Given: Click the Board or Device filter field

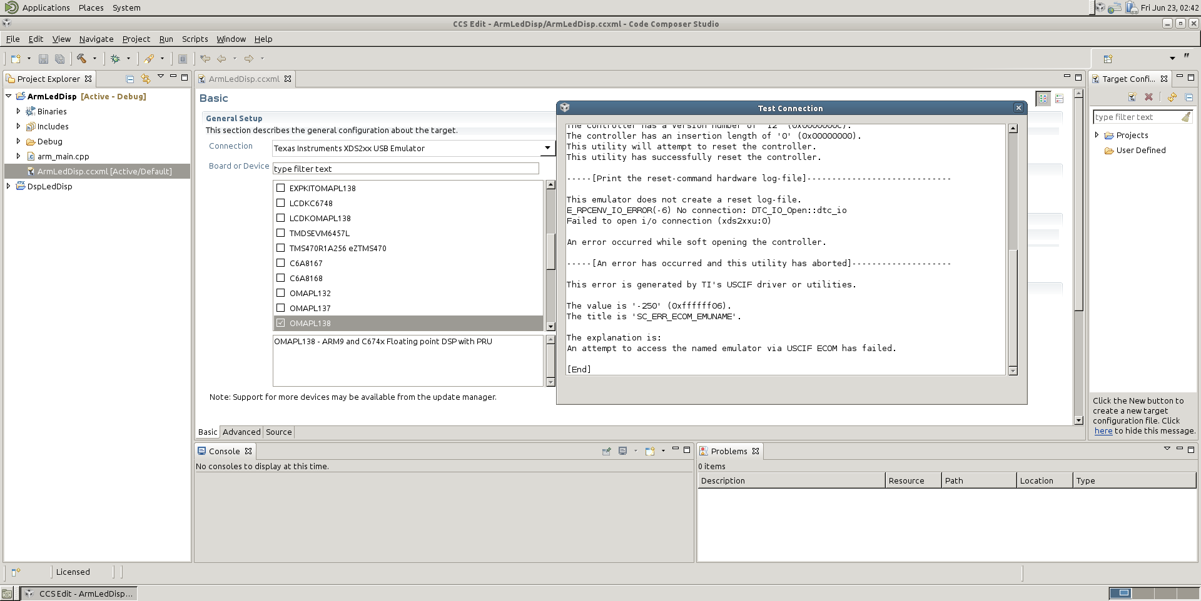Looking at the screenshot, I should pos(405,169).
